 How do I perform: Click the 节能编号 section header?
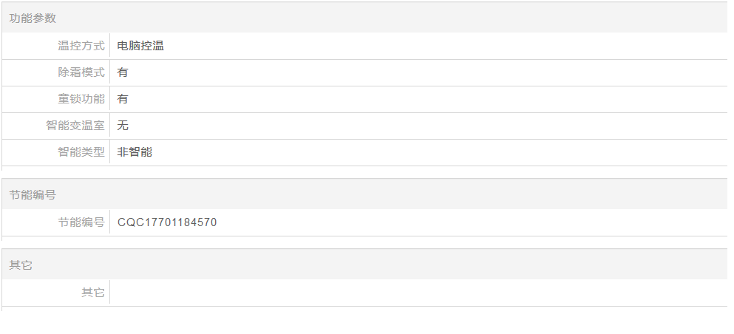pyautogui.click(x=33, y=194)
